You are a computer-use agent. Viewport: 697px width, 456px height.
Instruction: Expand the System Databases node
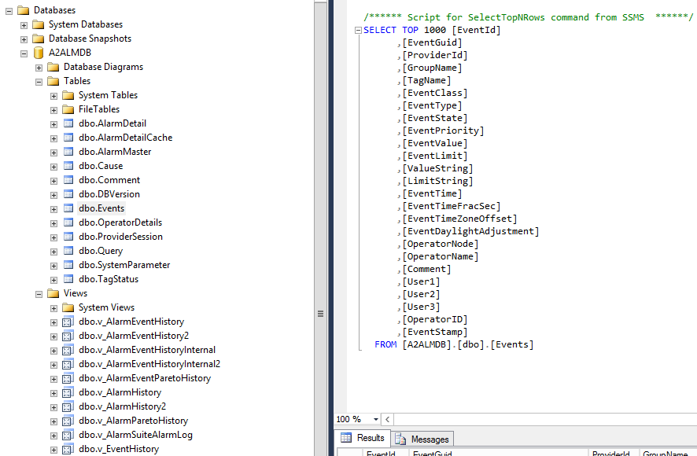click(x=24, y=24)
